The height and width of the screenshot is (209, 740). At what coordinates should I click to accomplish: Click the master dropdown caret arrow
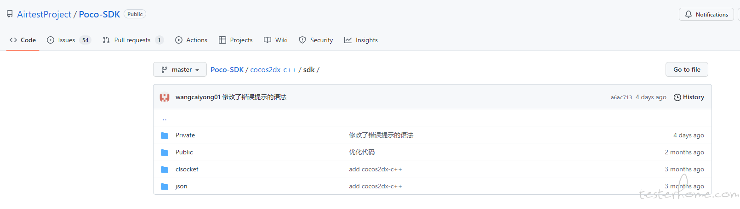(x=197, y=70)
